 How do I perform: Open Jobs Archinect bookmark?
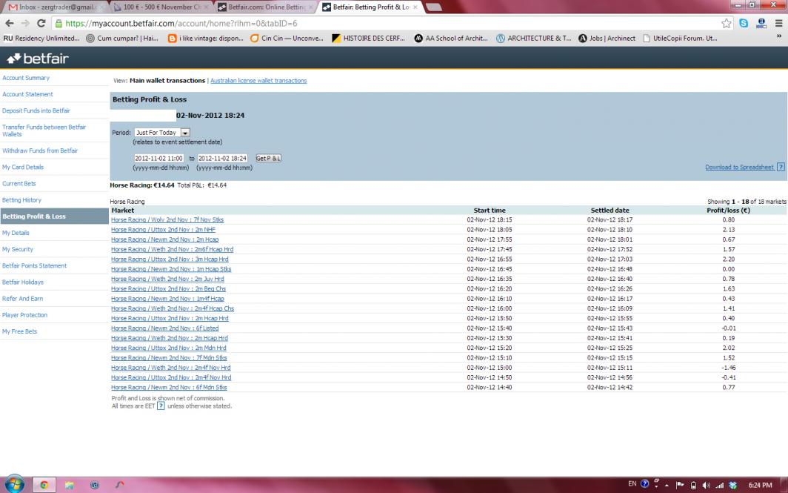pyautogui.click(x=607, y=39)
